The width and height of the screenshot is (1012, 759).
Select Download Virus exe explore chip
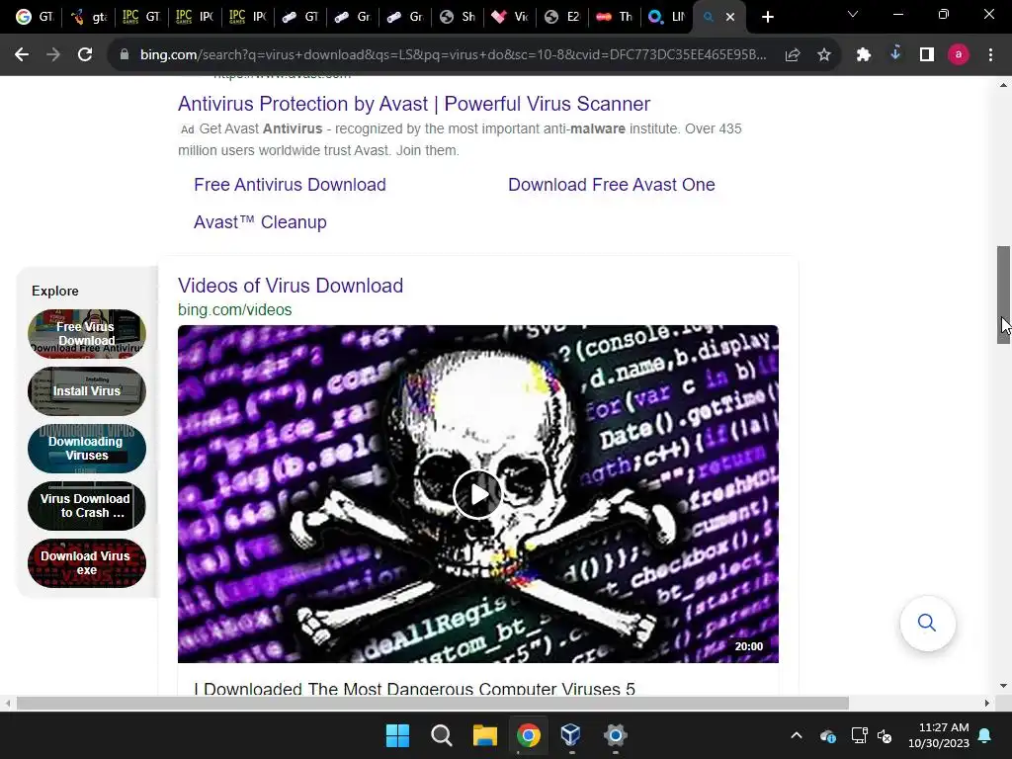(x=87, y=563)
